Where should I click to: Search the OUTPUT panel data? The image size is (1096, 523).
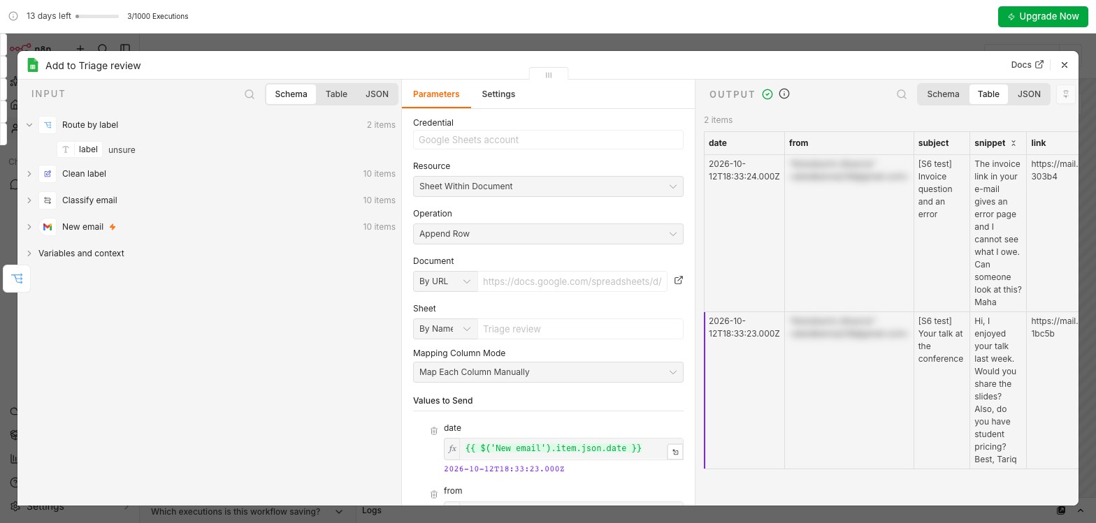point(902,94)
